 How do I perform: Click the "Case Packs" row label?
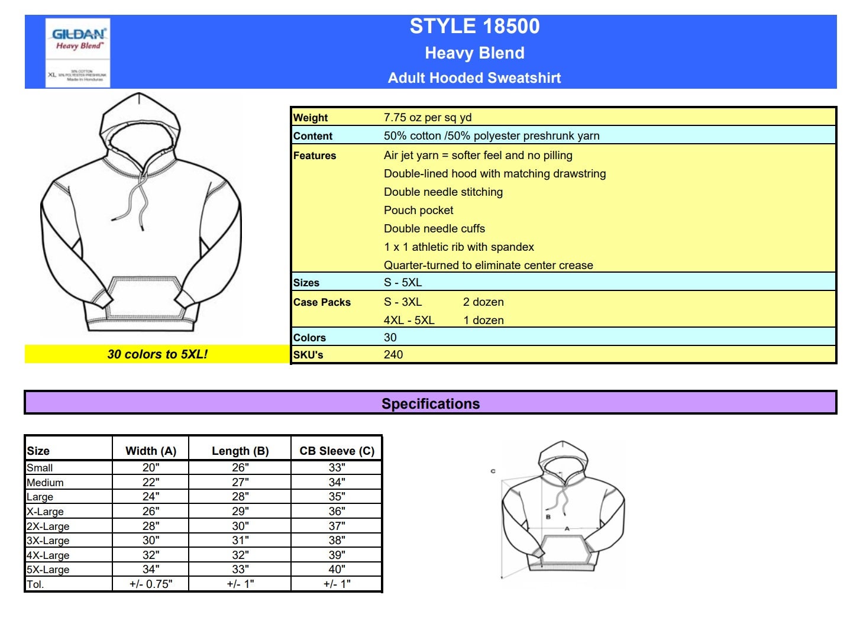point(322,302)
